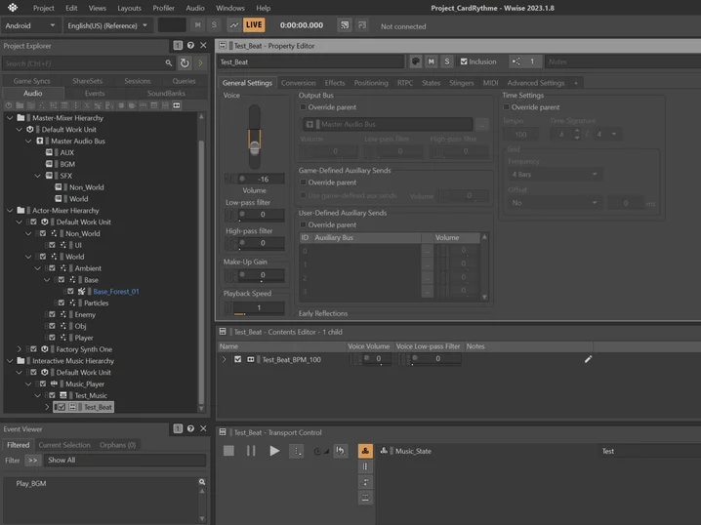This screenshot has width=701, height=525.
Task: Toggle the Inclusion checkbox
Action: point(464,61)
